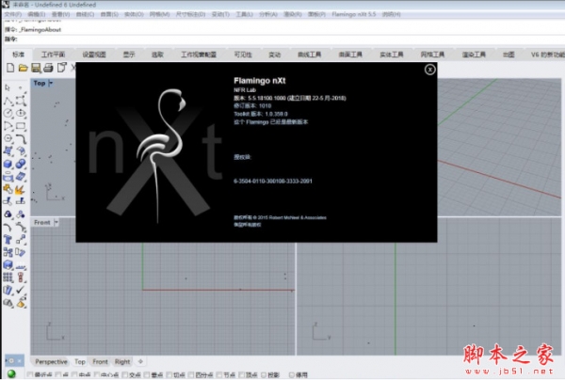This screenshot has height=380, width=565.
Task: Select the Circle tool
Action: pyautogui.click(x=8, y=113)
